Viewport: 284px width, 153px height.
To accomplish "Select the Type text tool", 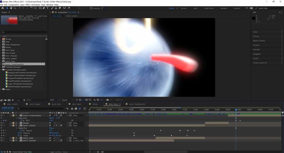I will 48,8.
